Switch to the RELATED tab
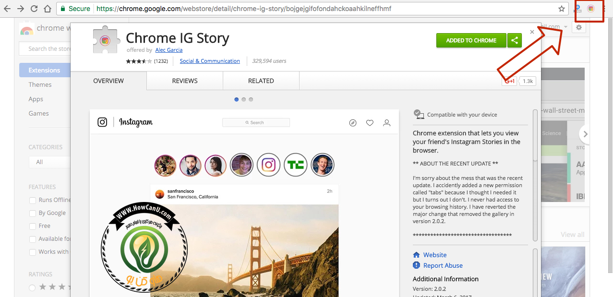The width and height of the screenshot is (613, 297). pos(261,81)
